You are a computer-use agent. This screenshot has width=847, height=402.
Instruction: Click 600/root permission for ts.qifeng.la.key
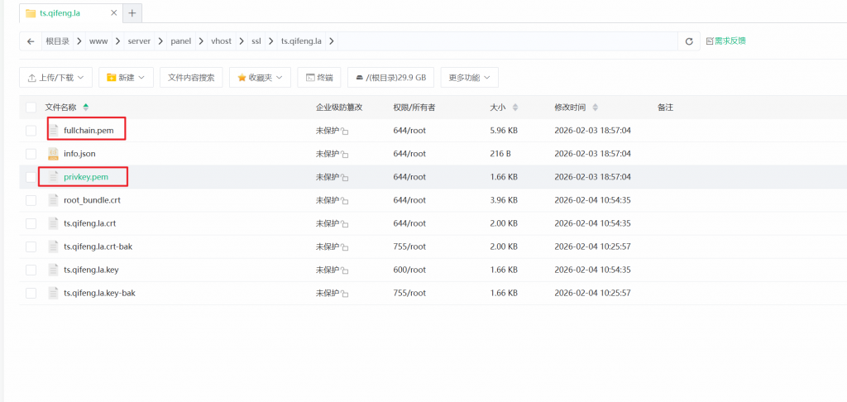pyautogui.click(x=409, y=270)
